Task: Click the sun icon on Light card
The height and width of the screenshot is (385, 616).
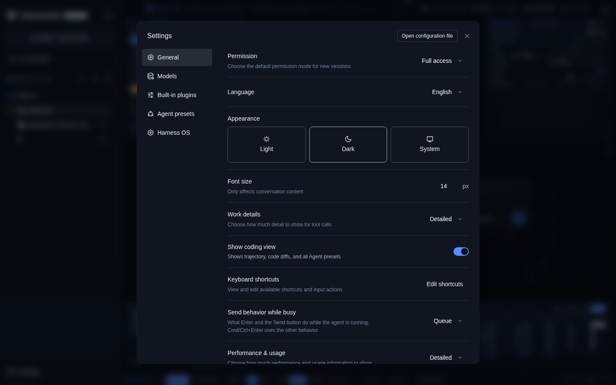Action: [x=267, y=139]
